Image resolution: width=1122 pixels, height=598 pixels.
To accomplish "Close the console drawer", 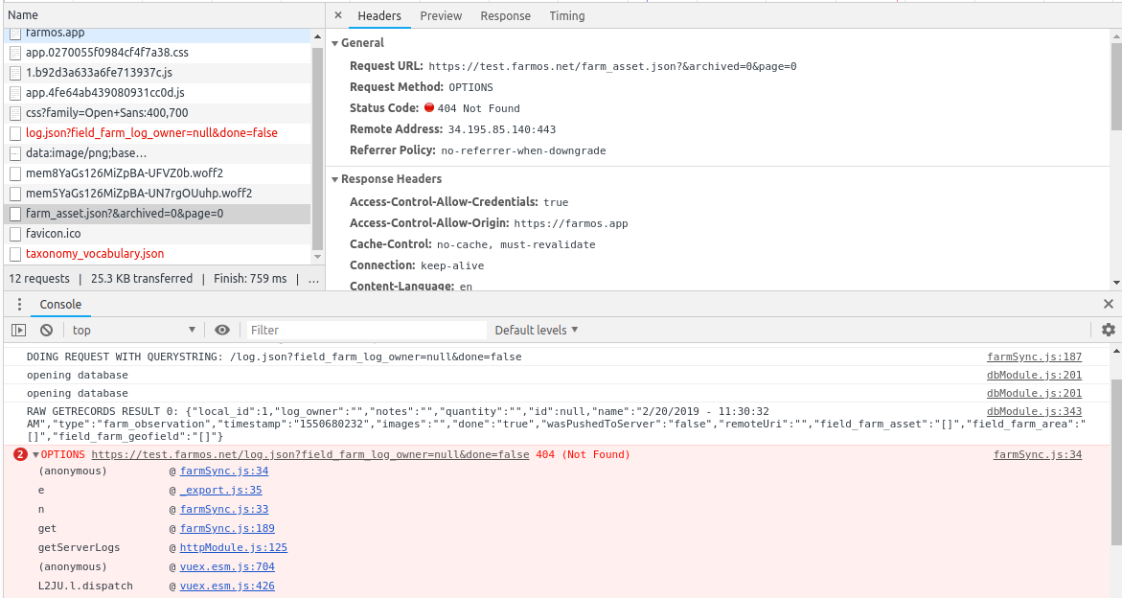I will coord(1109,305).
